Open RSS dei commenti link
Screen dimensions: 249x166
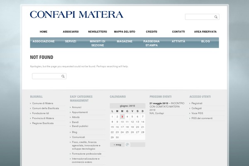point(202,118)
